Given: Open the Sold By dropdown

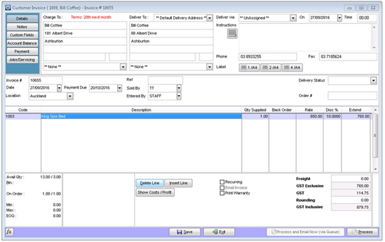Looking at the screenshot, I should (179, 88).
